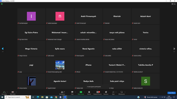Image resolution: width=177 pixels, height=99 pixels.
Task: Select the iPhone participant tile
Action: (88, 65)
